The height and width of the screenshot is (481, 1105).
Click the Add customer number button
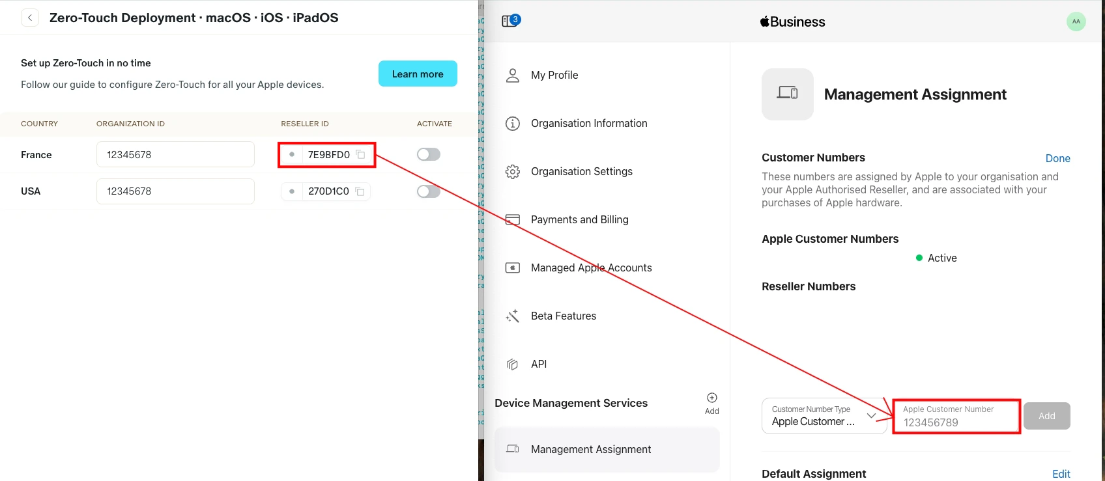[1046, 416]
